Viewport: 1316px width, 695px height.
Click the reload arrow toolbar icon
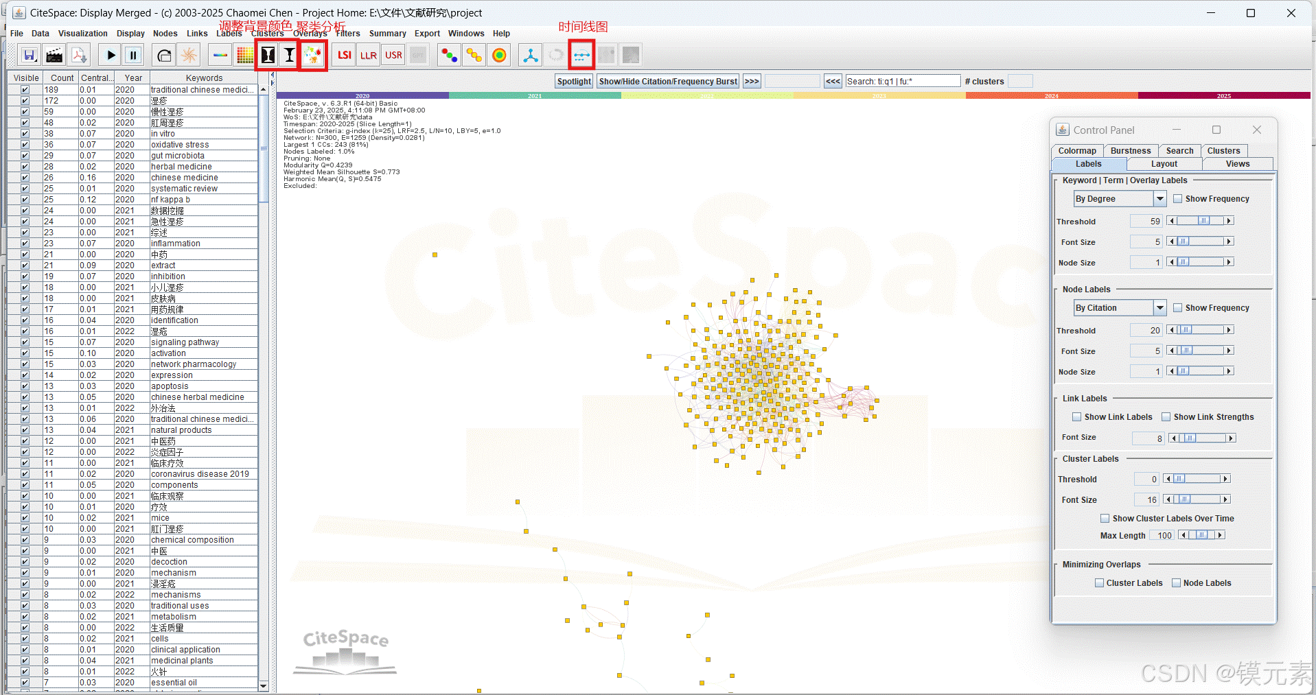pos(163,56)
